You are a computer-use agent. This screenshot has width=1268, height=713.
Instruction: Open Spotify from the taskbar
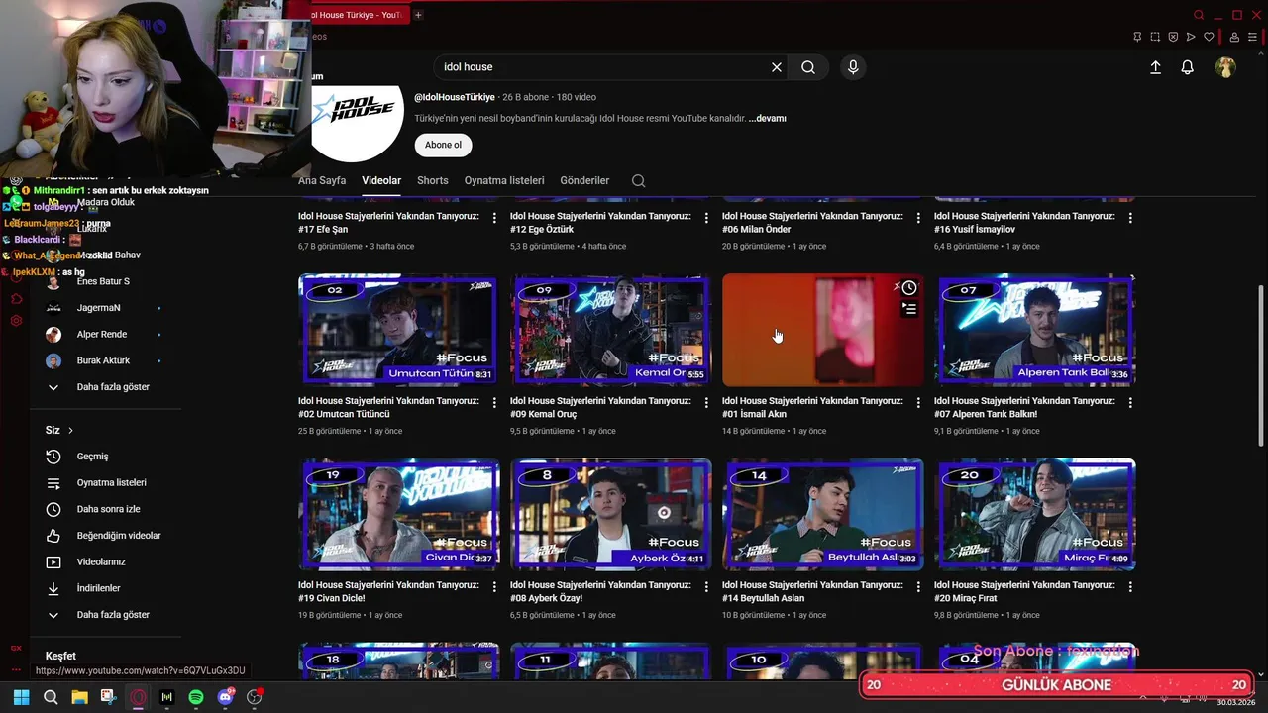point(196,697)
